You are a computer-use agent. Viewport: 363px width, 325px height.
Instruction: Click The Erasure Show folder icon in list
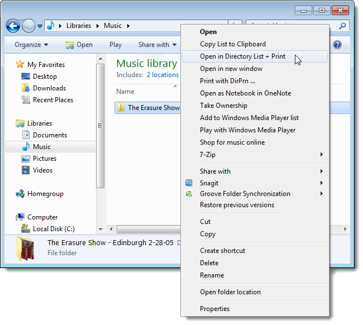tap(121, 108)
